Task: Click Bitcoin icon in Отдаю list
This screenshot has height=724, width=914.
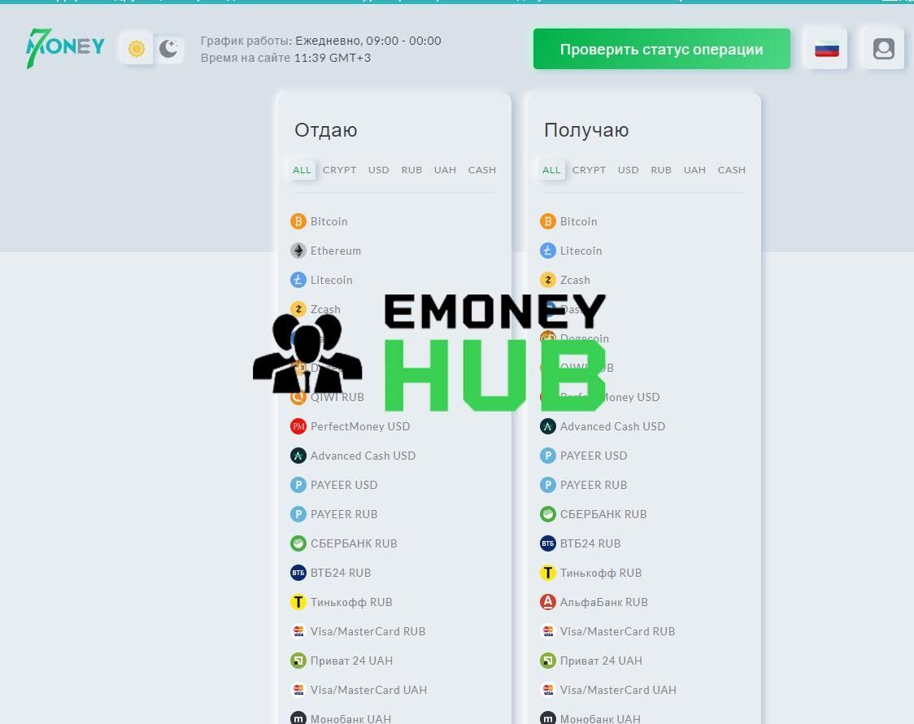Action: click(x=298, y=221)
